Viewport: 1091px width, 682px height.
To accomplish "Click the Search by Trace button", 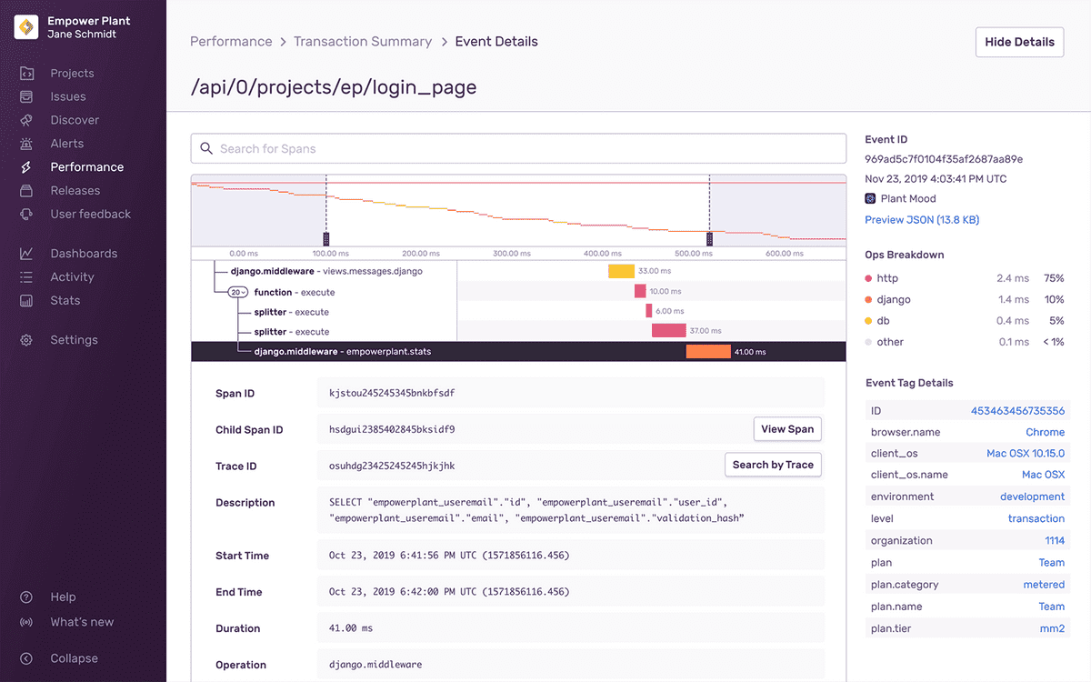I will [773, 465].
